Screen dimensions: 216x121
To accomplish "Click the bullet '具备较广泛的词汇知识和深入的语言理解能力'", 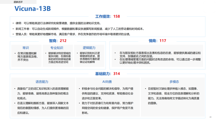I will pyautogui.click(x=43, y=93).
